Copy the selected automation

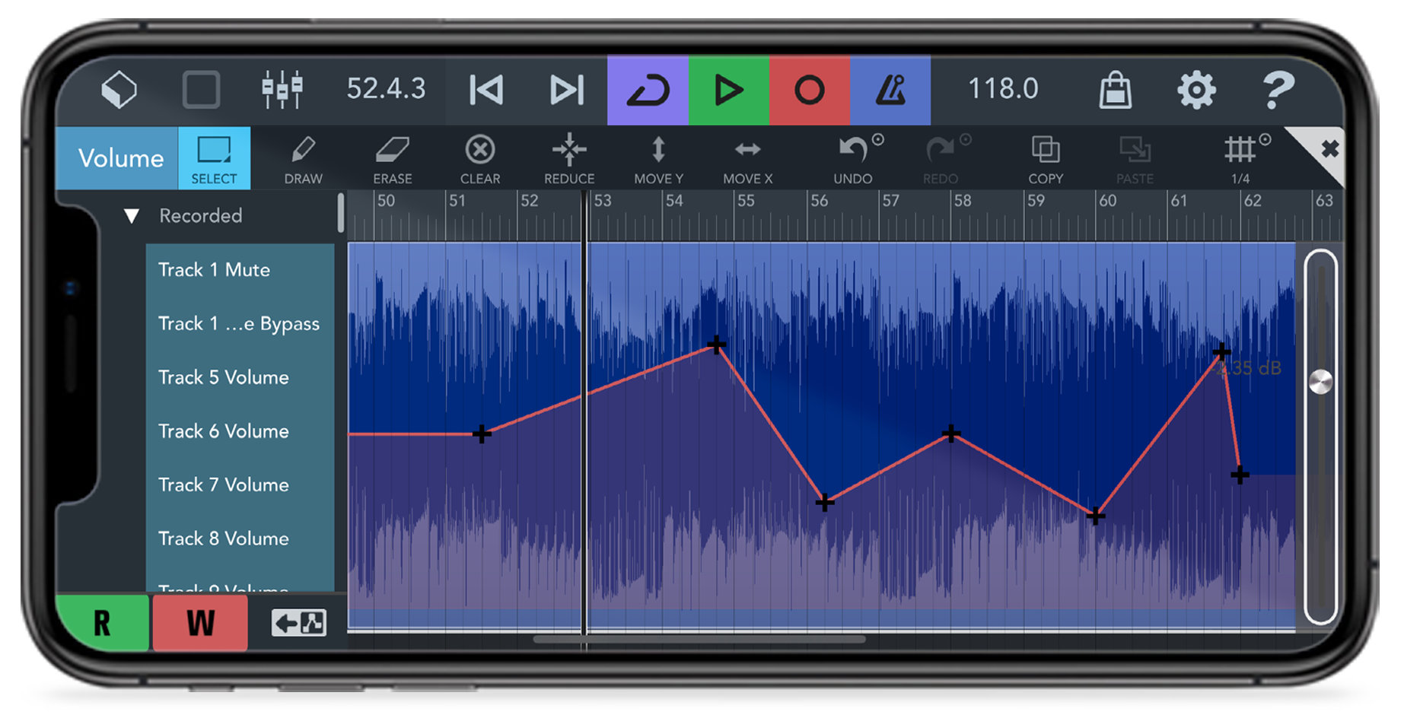pos(1046,160)
